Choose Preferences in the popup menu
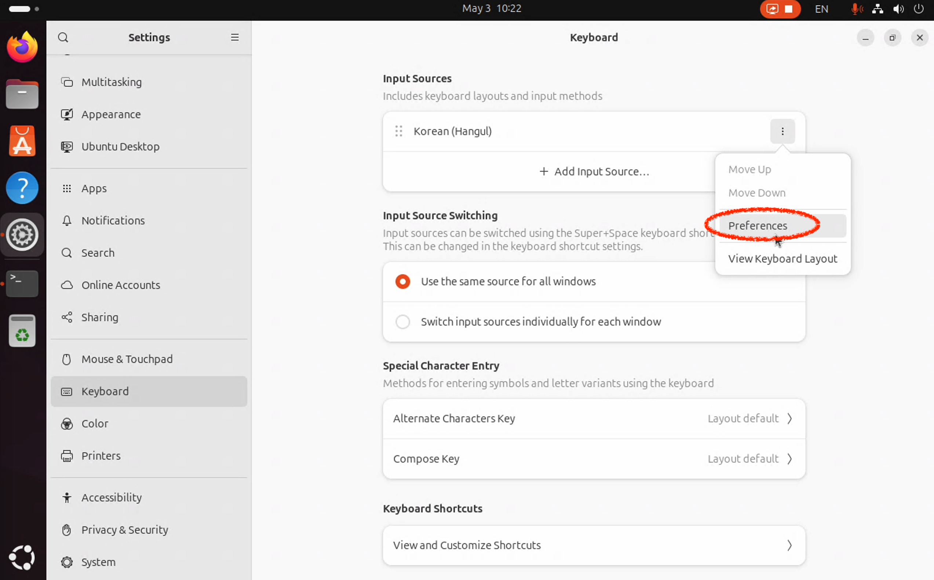This screenshot has height=580, width=934. tap(757, 225)
